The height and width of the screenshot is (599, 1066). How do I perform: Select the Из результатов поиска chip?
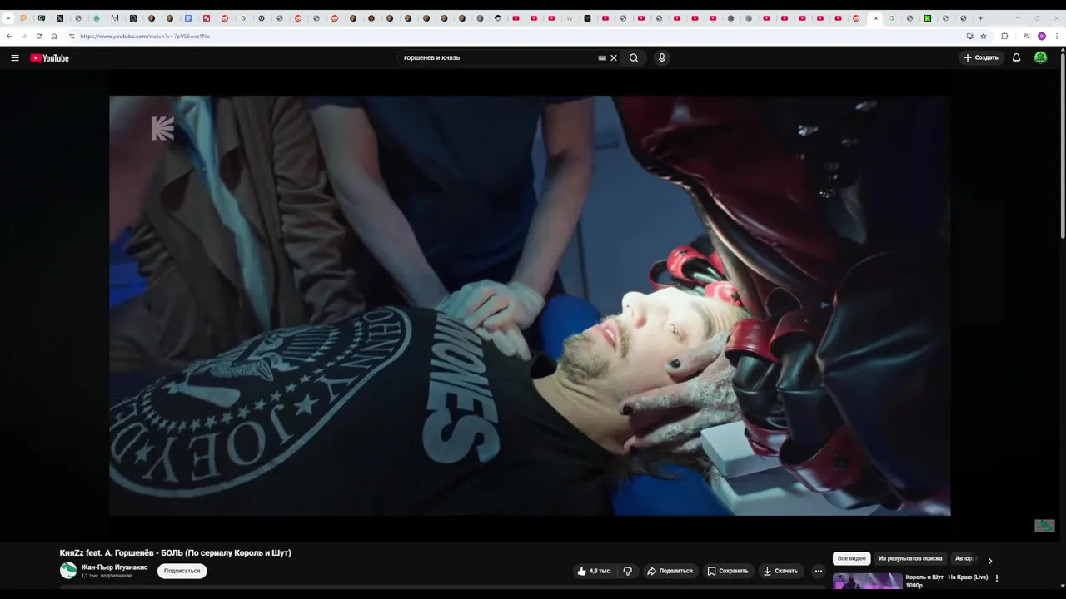[x=910, y=558]
